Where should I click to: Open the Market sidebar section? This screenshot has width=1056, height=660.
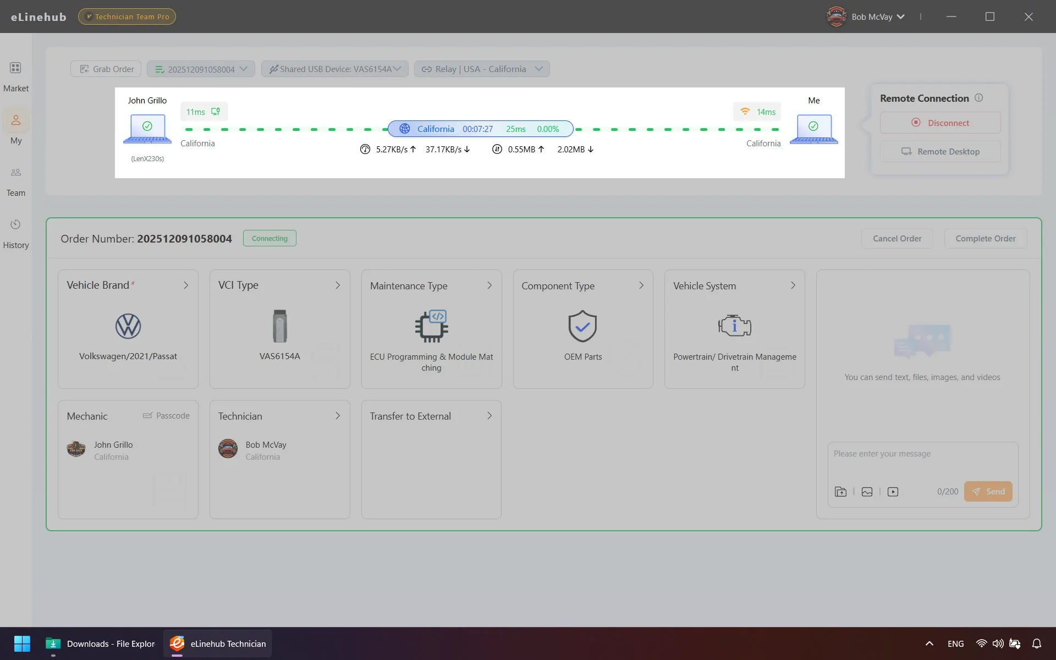(x=15, y=76)
